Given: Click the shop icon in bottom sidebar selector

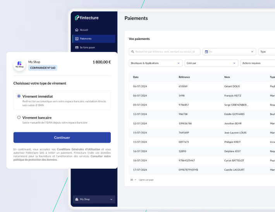Looking at the screenshot, I should (x=77, y=199).
